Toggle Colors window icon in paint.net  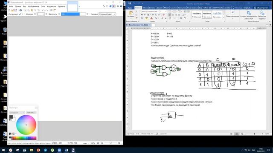click(114, 6)
